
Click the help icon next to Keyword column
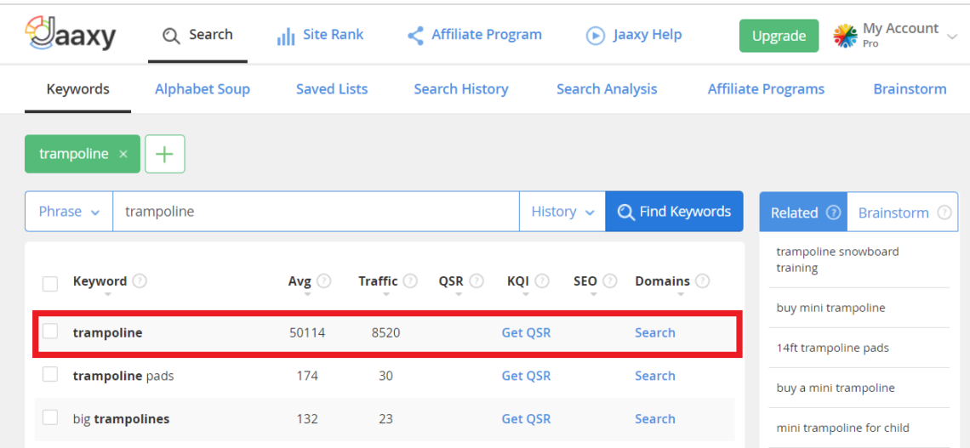[140, 281]
